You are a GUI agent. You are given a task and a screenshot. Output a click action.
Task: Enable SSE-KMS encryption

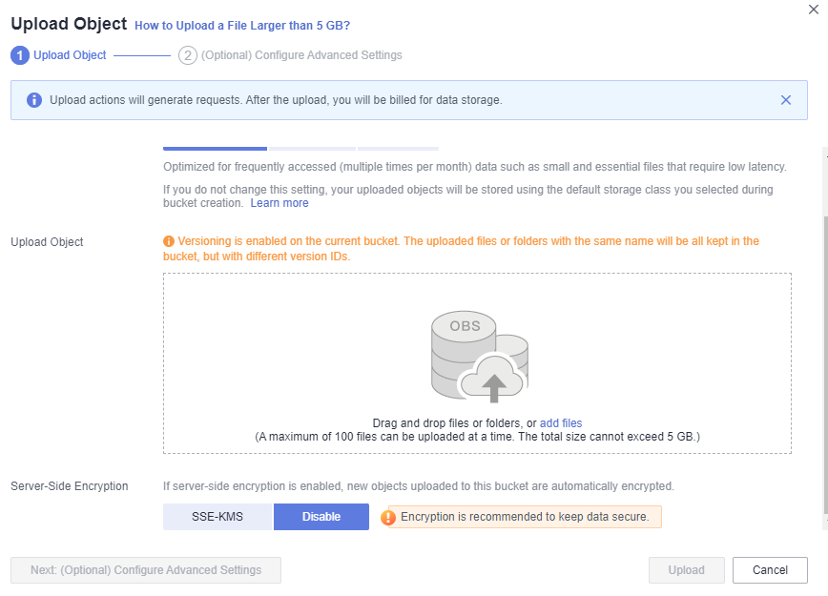coord(217,516)
